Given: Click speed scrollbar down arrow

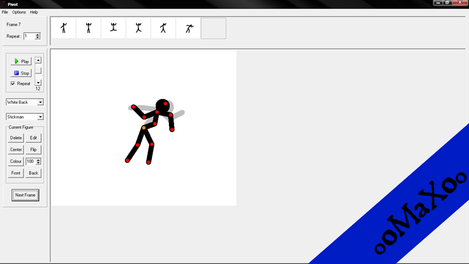Looking at the screenshot, I should (x=38, y=83).
